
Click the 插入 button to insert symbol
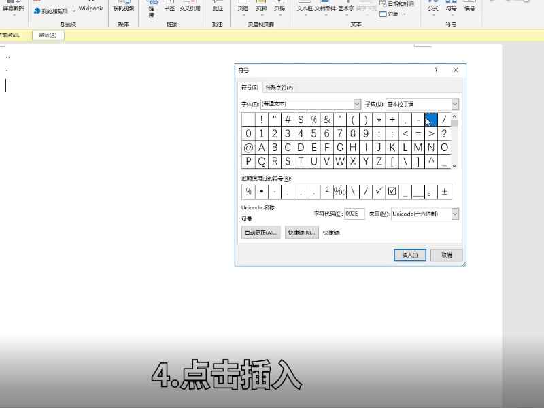click(410, 255)
